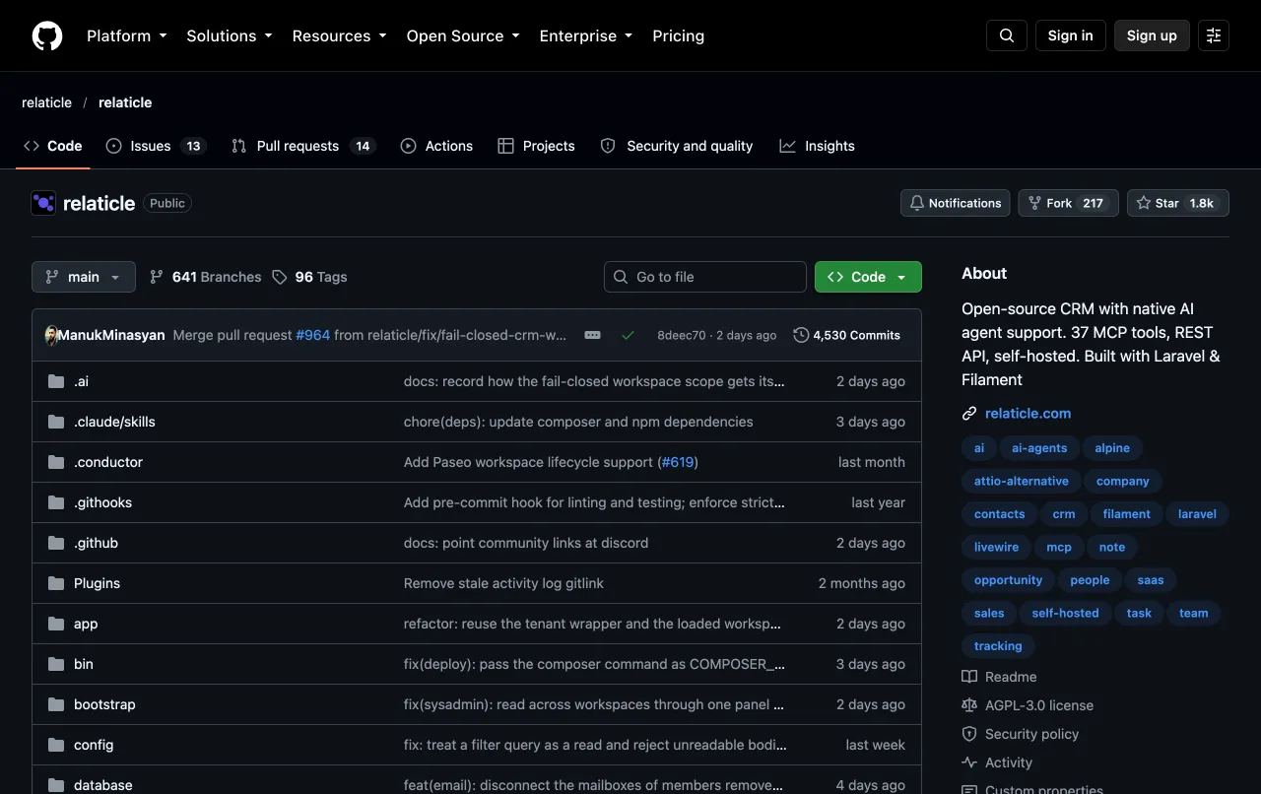Expand the Open Source dropdown menu
Viewport: 1261px width, 794px height.
(x=463, y=35)
